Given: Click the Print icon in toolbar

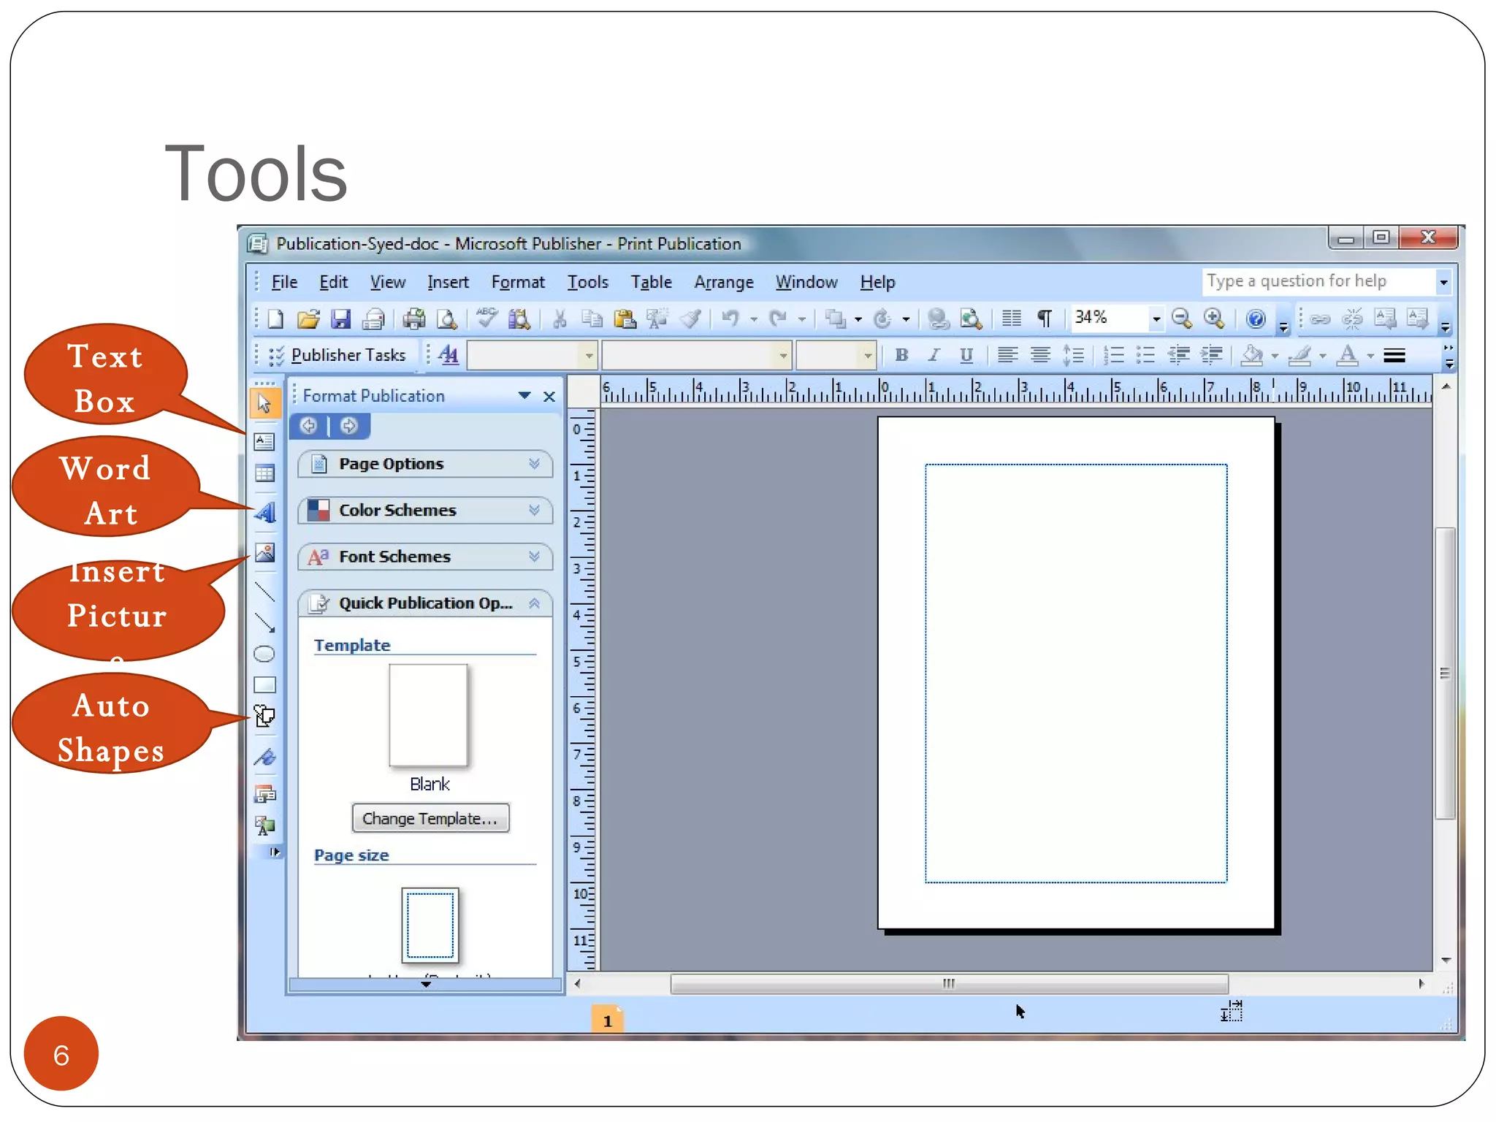Looking at the screenshot, I should pyautogui.click(x=414, y=319).
